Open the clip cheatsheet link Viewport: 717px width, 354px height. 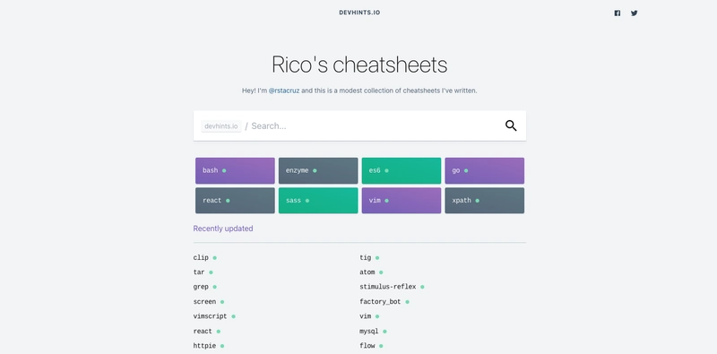pyautogui.click(x=201, y=257)
